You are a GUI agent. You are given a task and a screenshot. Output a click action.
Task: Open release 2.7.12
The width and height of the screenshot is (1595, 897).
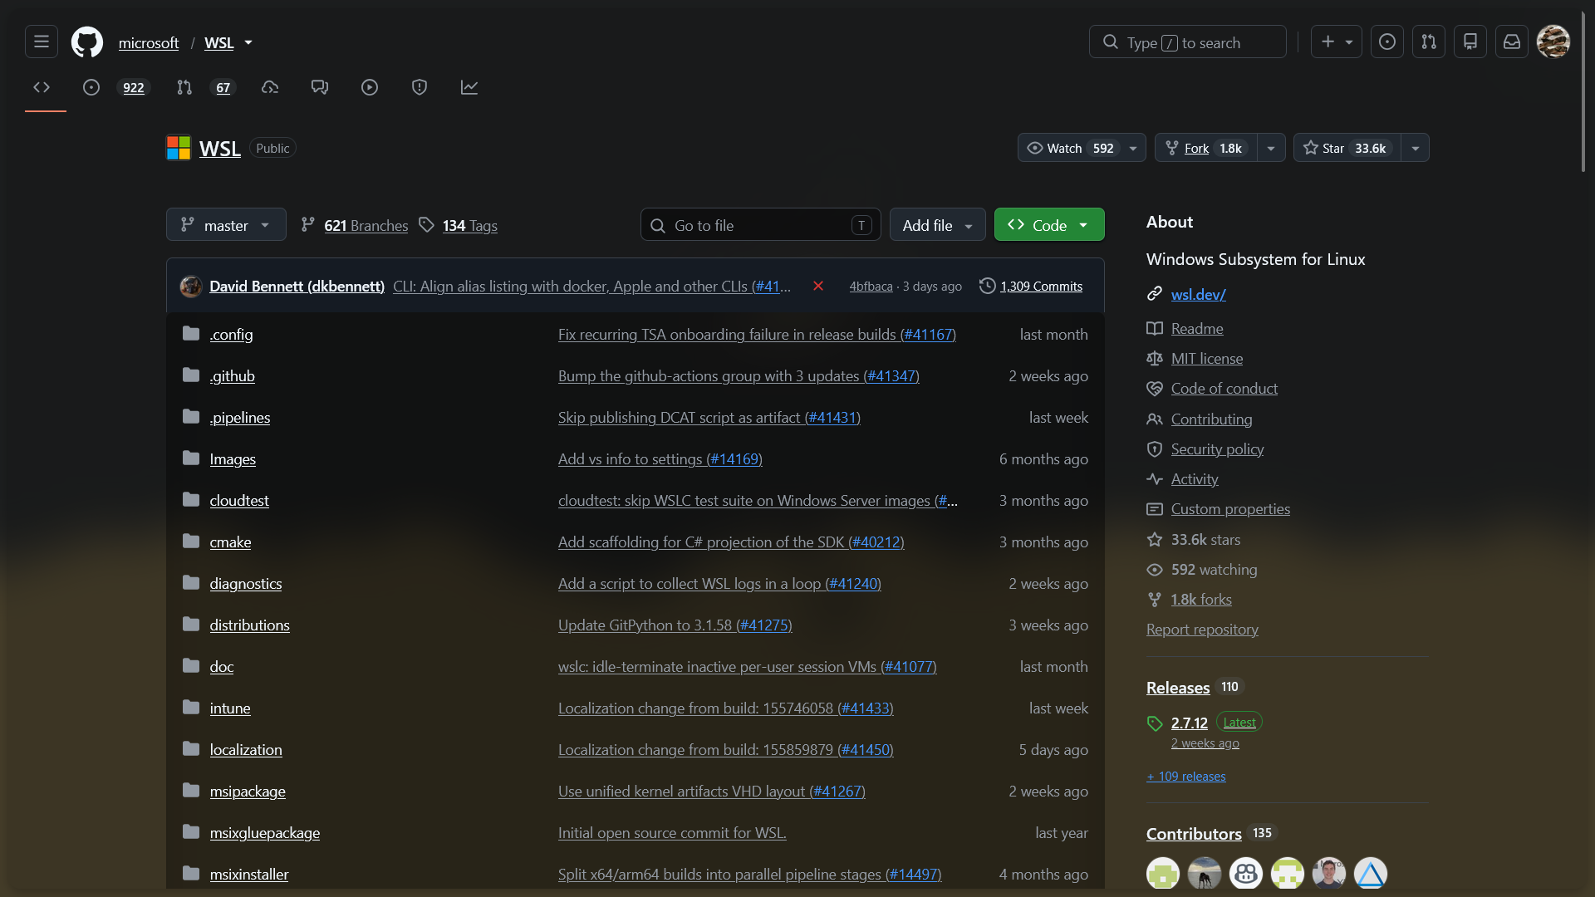point(1189,723)
